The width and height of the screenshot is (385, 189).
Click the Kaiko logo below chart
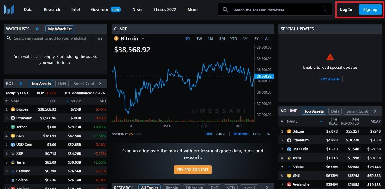pyautogui.click(x=136, y=134)
